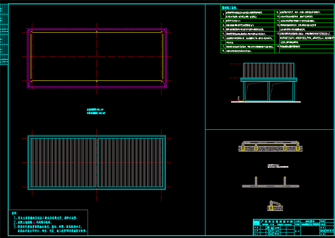
Task: Select the left yellow vertical bar in upper plan
Action: pyautogui.click(x=31, y=56)
